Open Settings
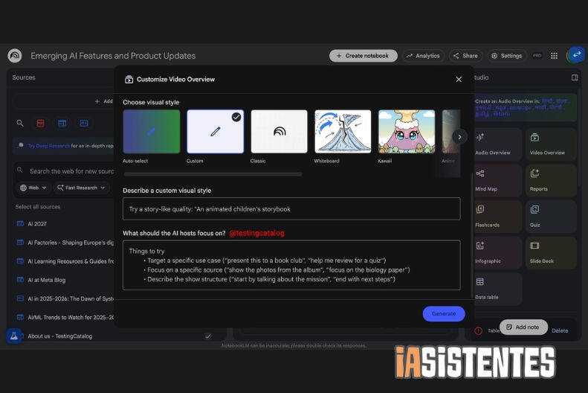The height and width of the screenshot is (393, 588). (x=507, y=56)
